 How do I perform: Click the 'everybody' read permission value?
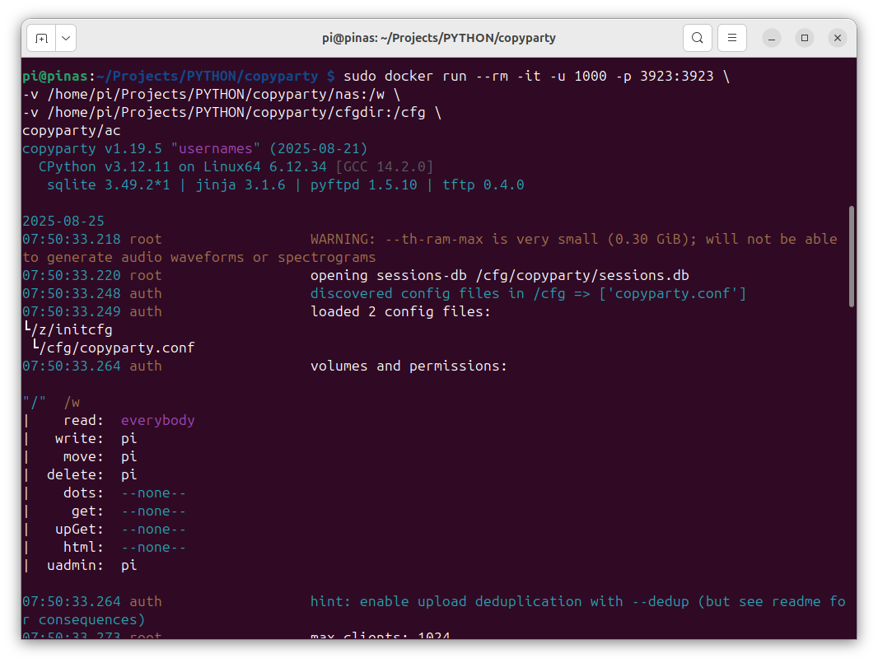(x=157, y=420)
